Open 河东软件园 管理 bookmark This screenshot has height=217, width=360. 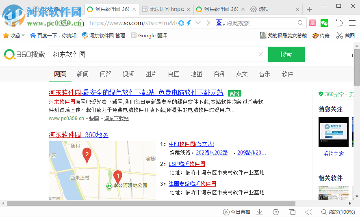(104, 36)
